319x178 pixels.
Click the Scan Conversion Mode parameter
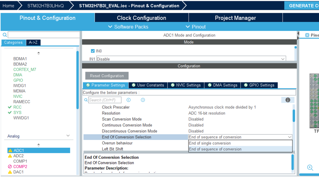[x=122, y=119]
